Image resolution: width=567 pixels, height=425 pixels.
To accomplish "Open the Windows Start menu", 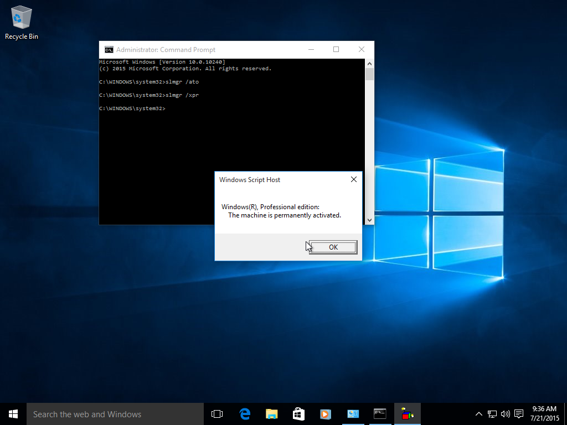I will (13, 414).
